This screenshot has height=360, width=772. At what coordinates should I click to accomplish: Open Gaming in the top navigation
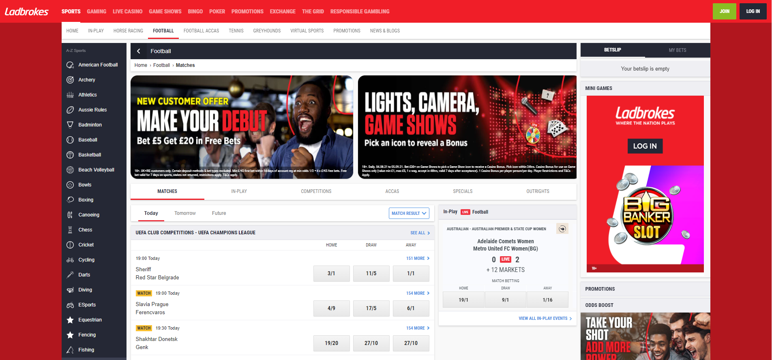point(96,11)
